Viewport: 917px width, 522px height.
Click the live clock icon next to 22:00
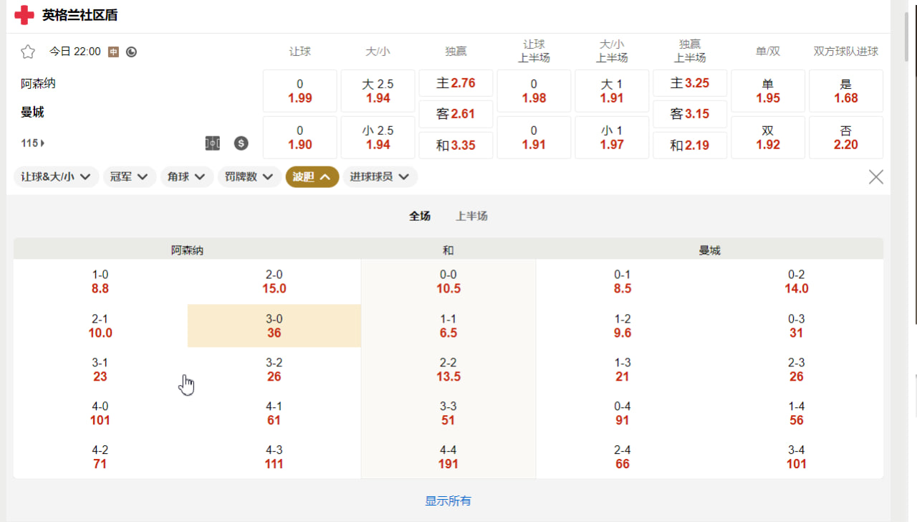tap(131, 52)
